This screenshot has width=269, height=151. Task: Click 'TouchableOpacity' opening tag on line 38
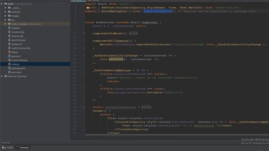(130, 122)
